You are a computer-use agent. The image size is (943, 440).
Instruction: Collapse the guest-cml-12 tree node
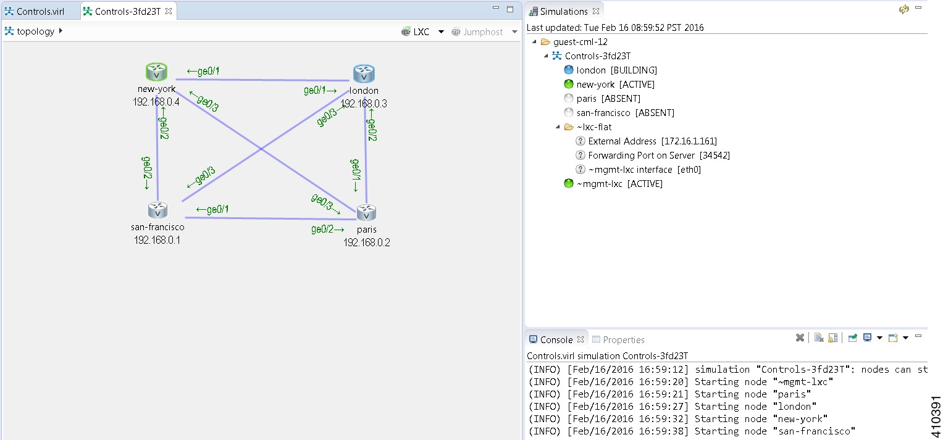[x=532, y=42]
